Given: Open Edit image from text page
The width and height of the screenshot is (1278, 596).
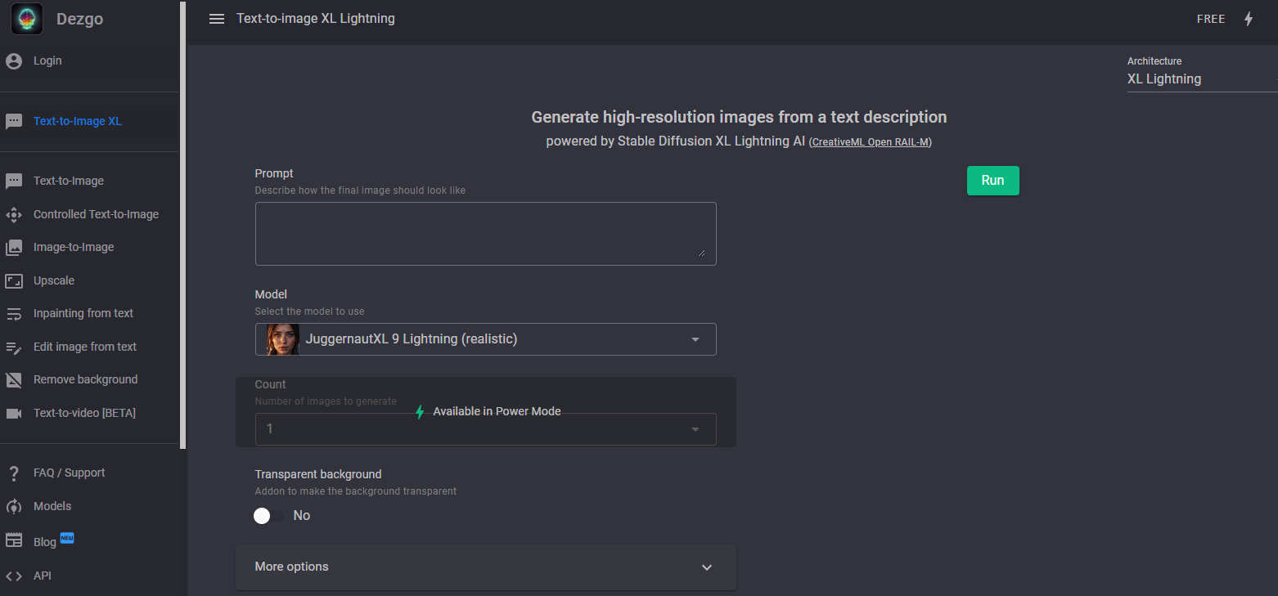Looking at the screenshot, I should click(x=85, y=347).
